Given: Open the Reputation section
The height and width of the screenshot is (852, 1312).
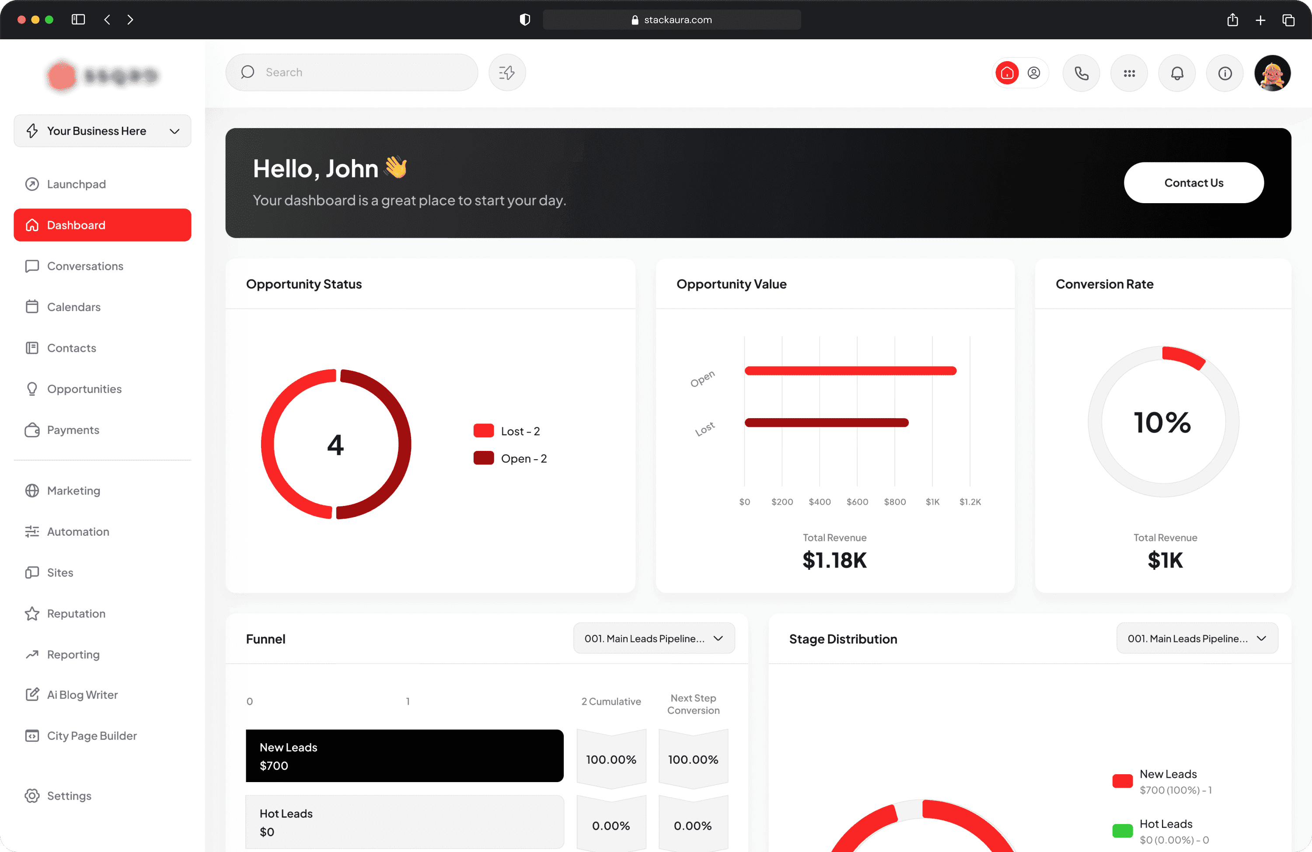Looking at the screenshot, I should pyautogui.click(x=76, y=613).
